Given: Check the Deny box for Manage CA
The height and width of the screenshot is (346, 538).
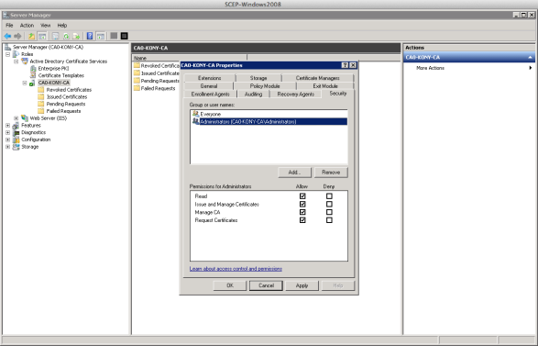Looking at the screenshot, I should point(329,212).
